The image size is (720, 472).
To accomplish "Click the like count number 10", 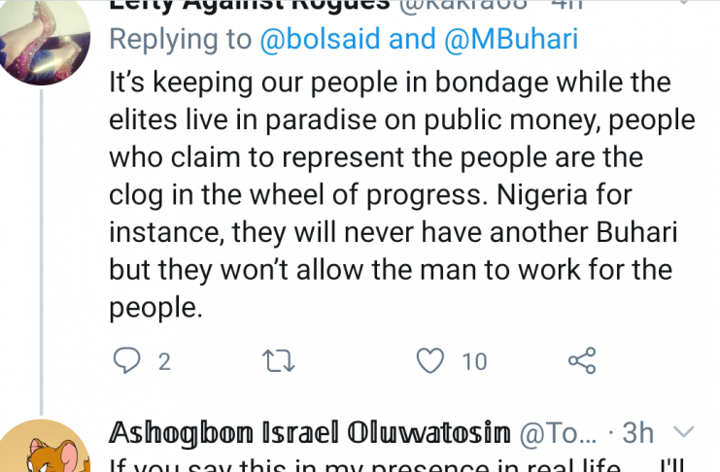I will 474,362.
